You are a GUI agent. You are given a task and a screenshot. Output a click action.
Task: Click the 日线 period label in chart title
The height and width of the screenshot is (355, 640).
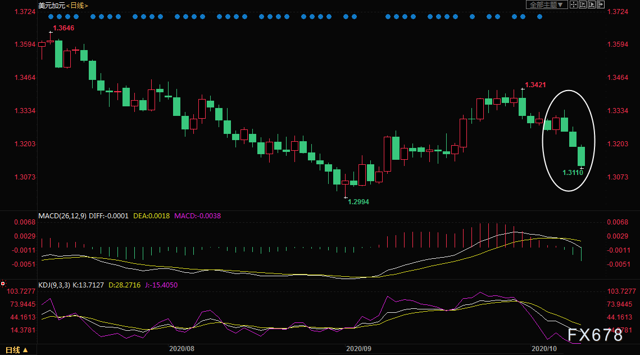78,5
